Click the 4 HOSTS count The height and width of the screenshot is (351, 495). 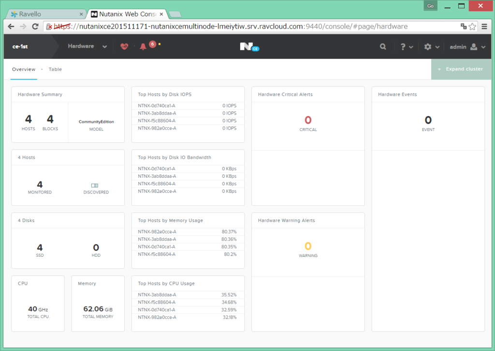point(29,119)
